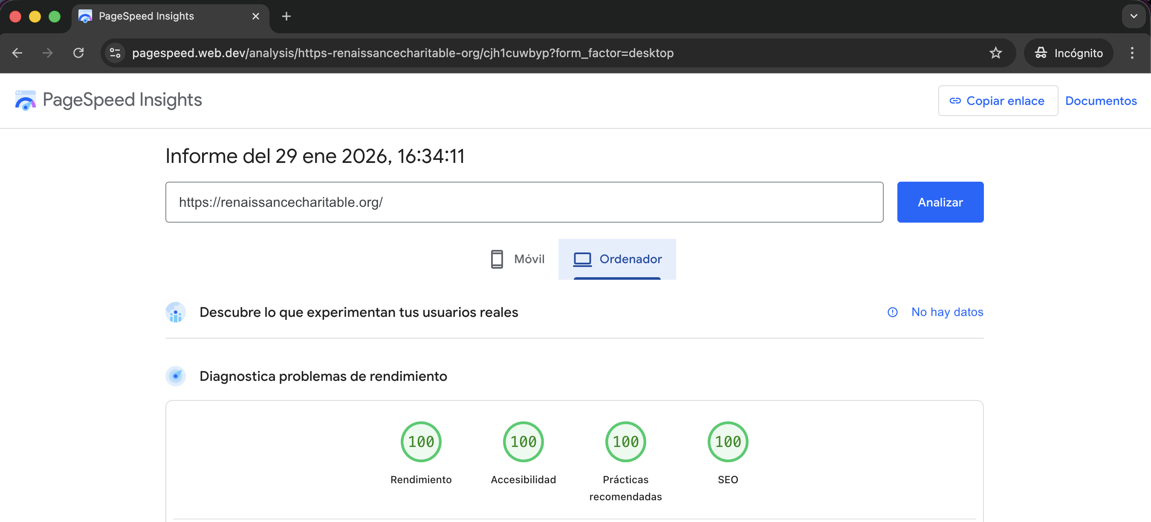Viewport: 1151px width, 522px height.
Task: Click the reload page icon
Action: click(x=78, y=53)
